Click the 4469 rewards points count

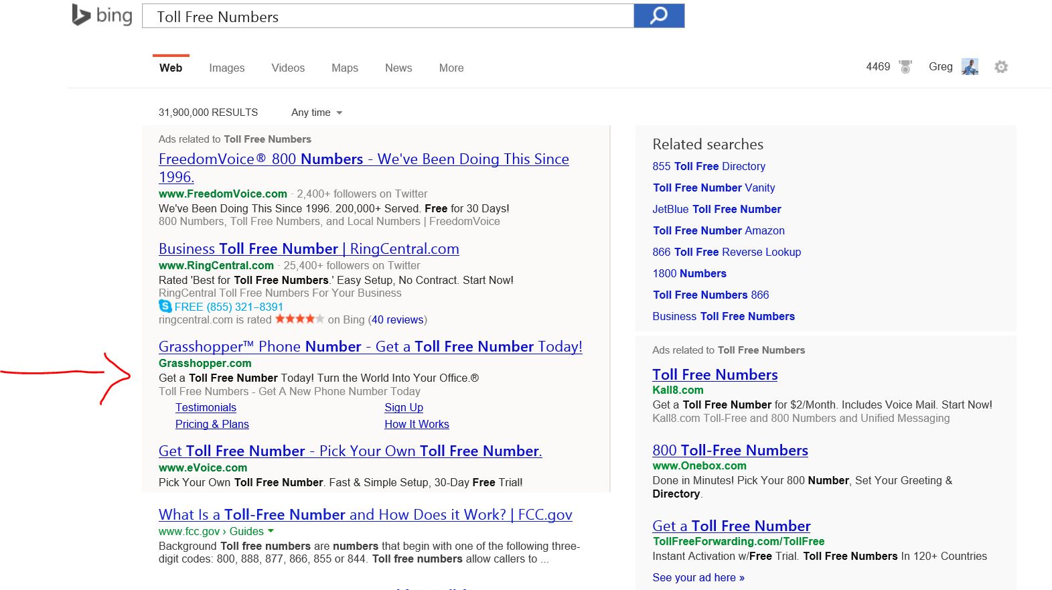pos(878,66)
